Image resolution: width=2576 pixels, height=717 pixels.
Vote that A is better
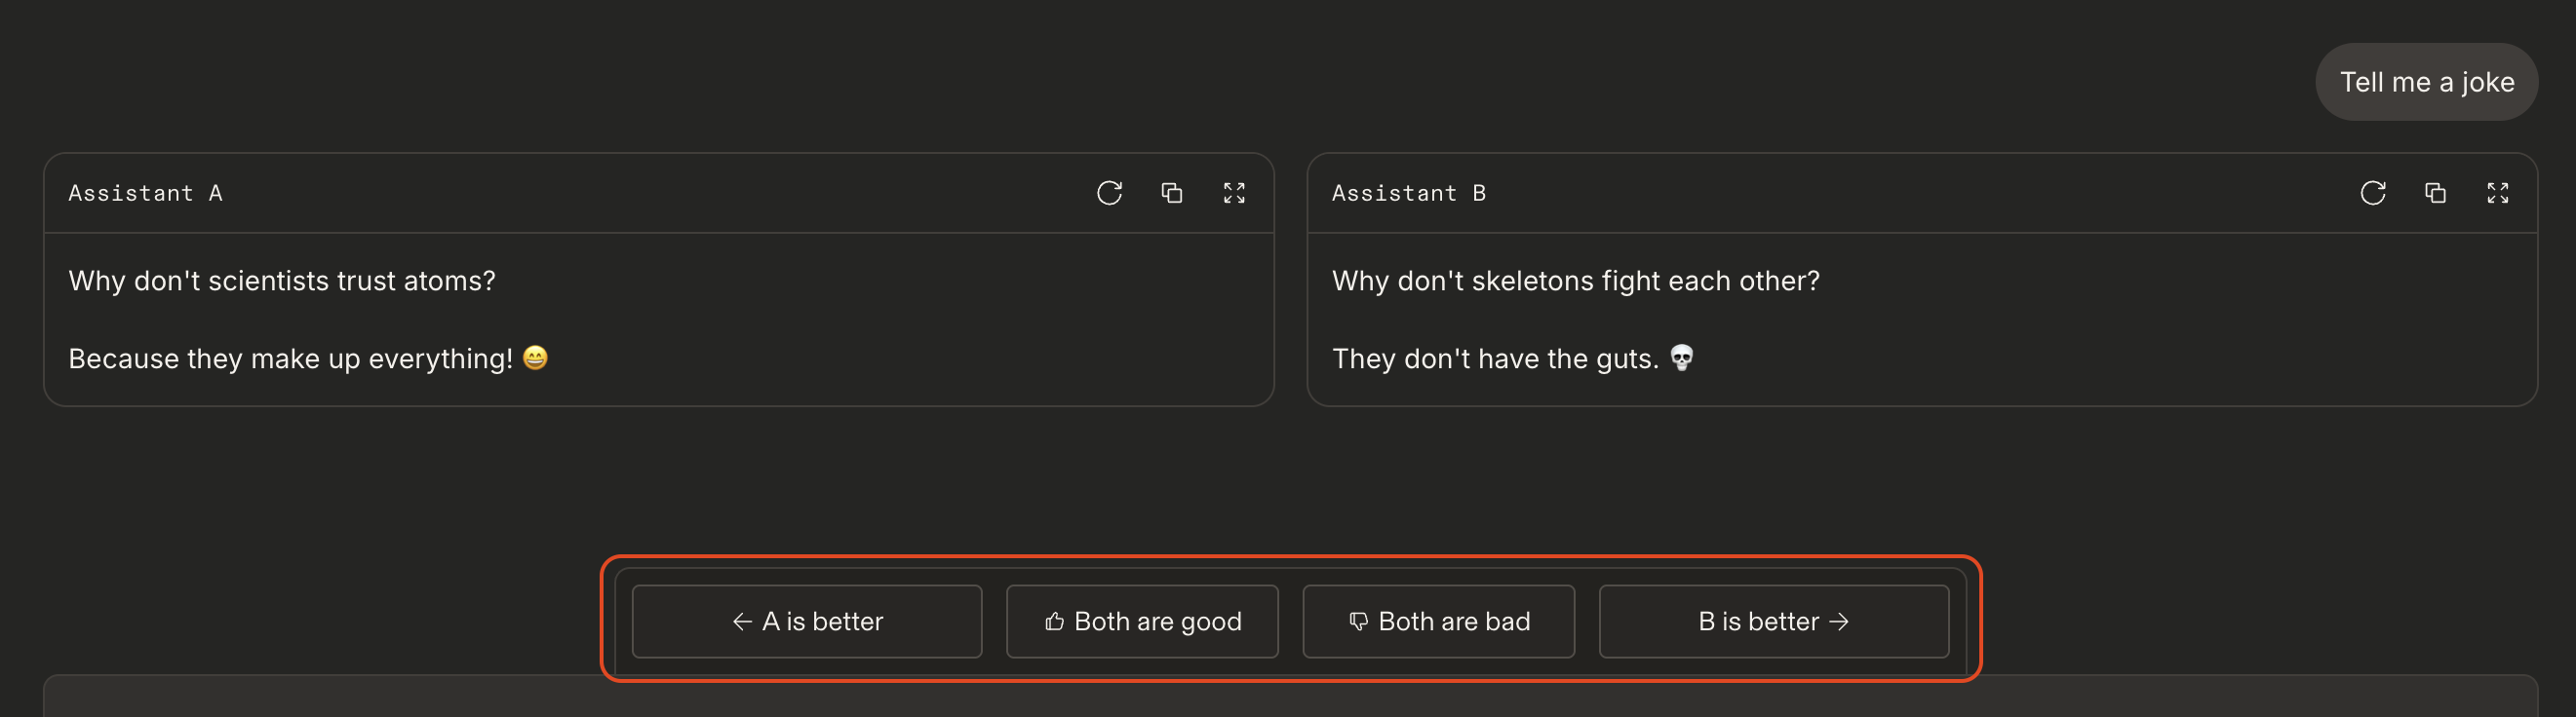click(806, 622)
